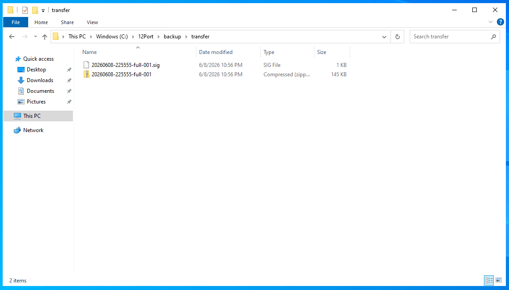Select Network in navigation pane
Image resolution: width=509 pixels, height=290 pixels.
click(x=33, y=130)
